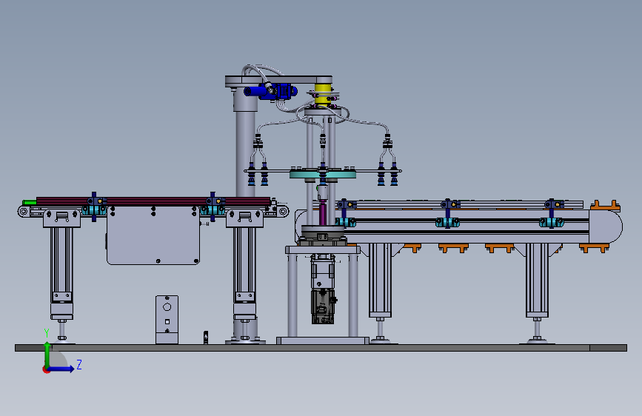Select the orange fixture atop right conveyor end
Image resolution: width=642 pixels, height=416 pixels.
tap(605, 206)
